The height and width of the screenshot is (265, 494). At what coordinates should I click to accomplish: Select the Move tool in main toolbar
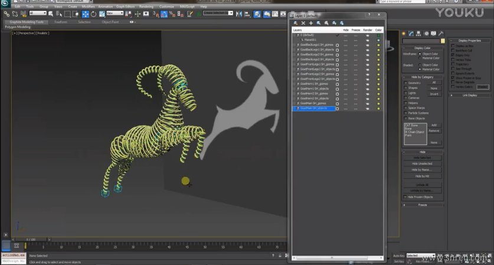coord(86,13)
